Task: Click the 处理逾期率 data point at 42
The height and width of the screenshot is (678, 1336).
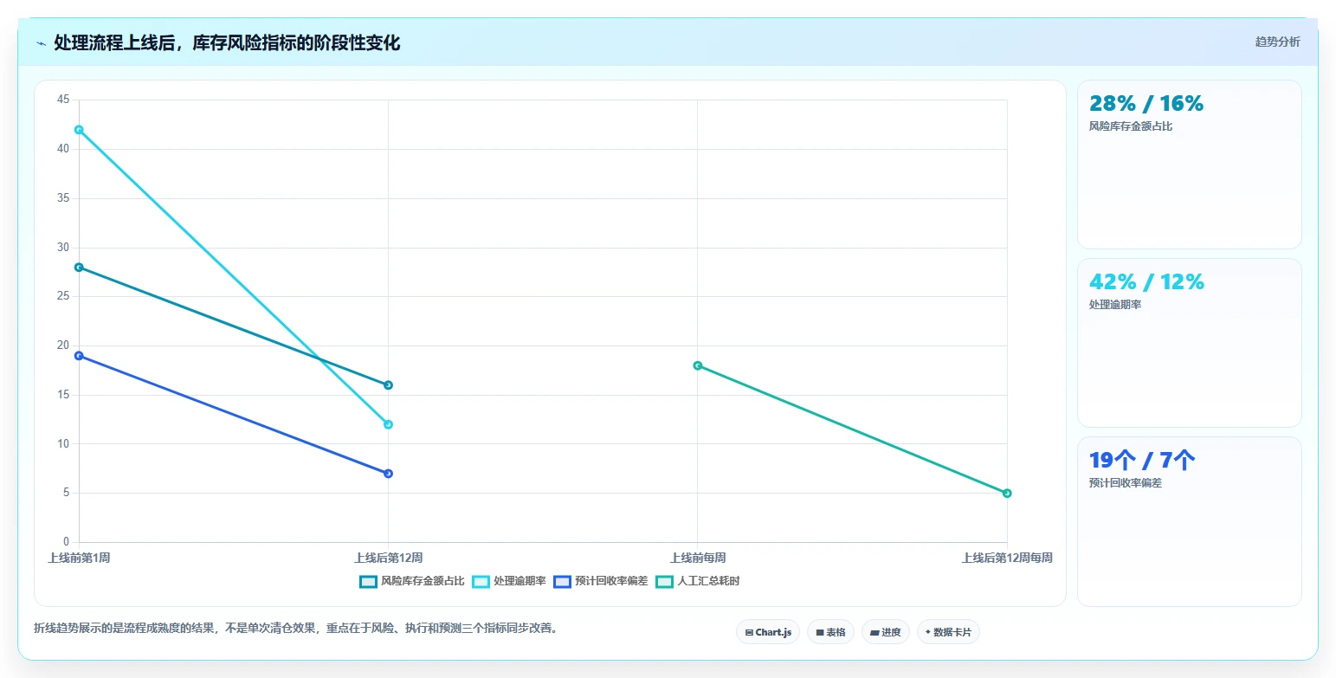Action: [x=79, y=130]
